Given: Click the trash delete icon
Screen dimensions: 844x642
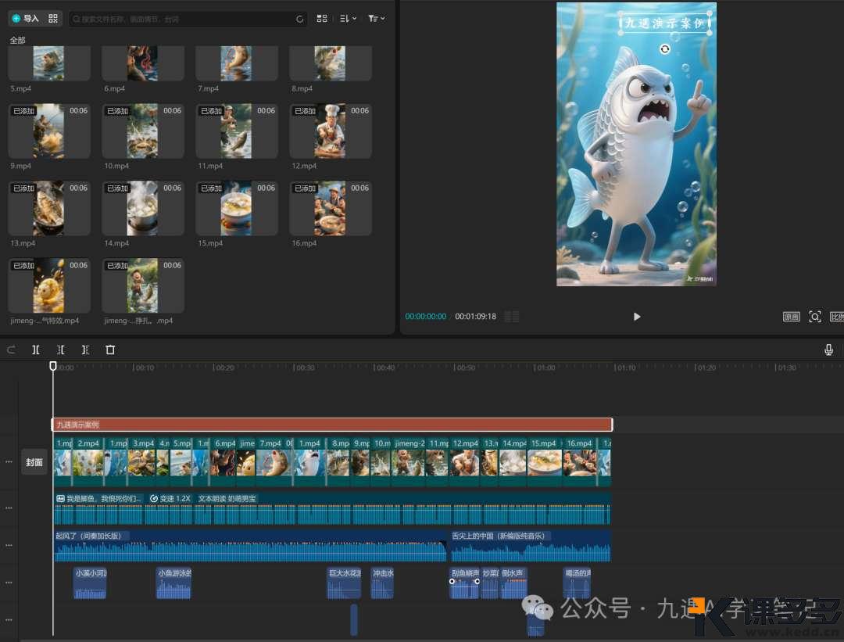Looking at the screenshot, I should [x=110, y=350].
